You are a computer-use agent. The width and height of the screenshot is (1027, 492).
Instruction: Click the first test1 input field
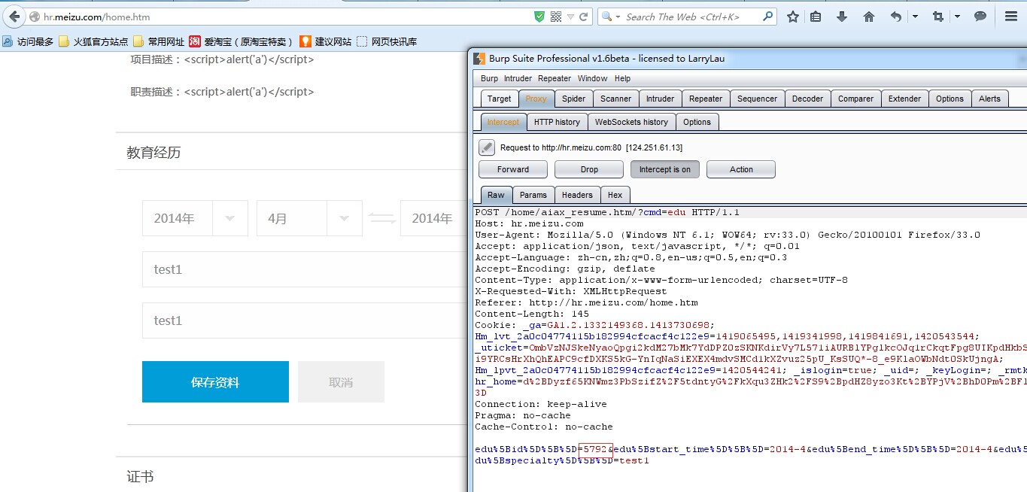coord(304,269)
